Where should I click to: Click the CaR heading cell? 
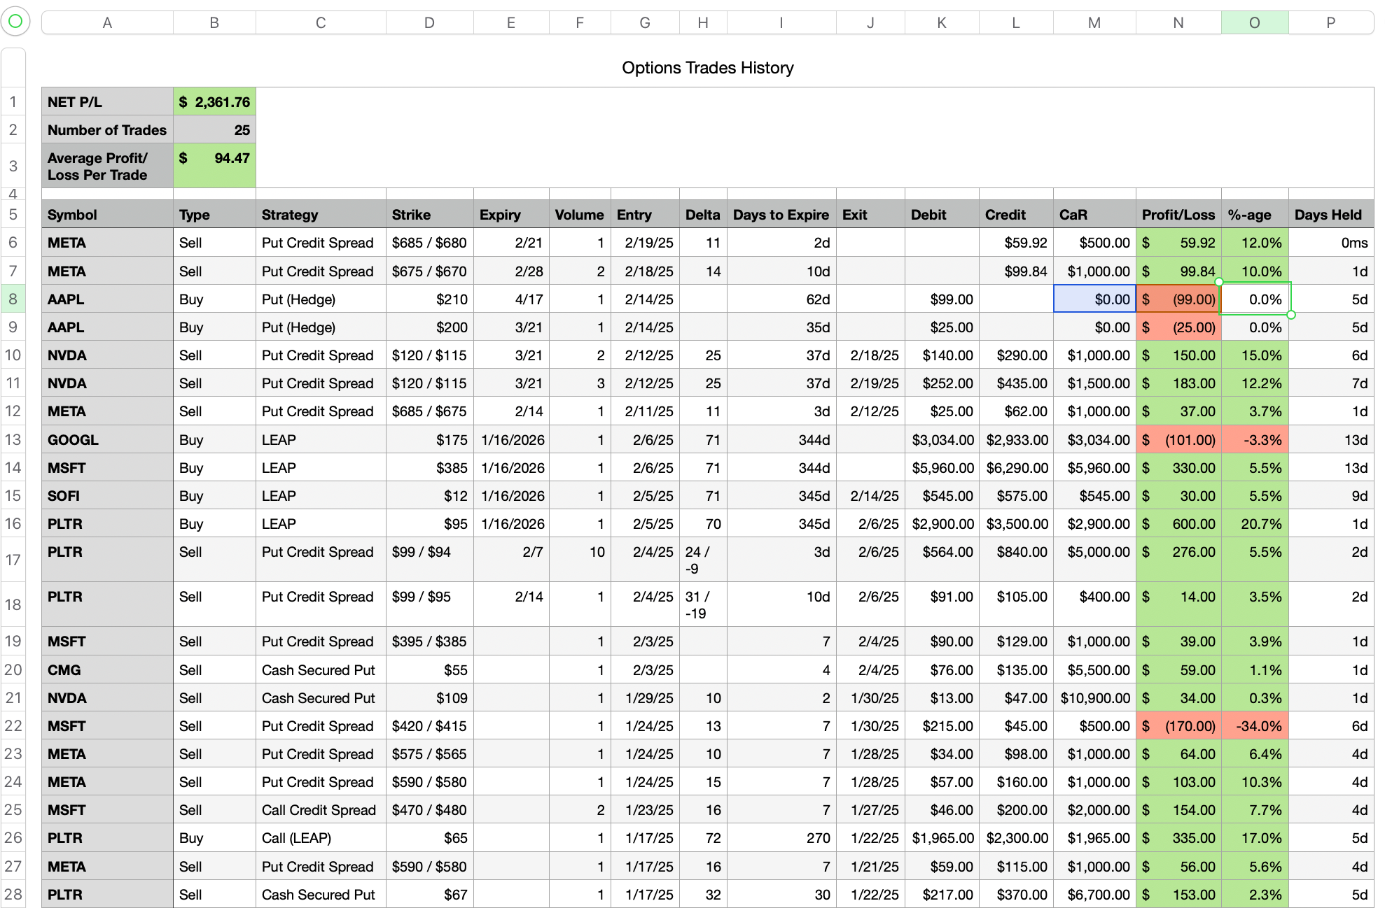pyautogui.click(x=1094, y=215)
